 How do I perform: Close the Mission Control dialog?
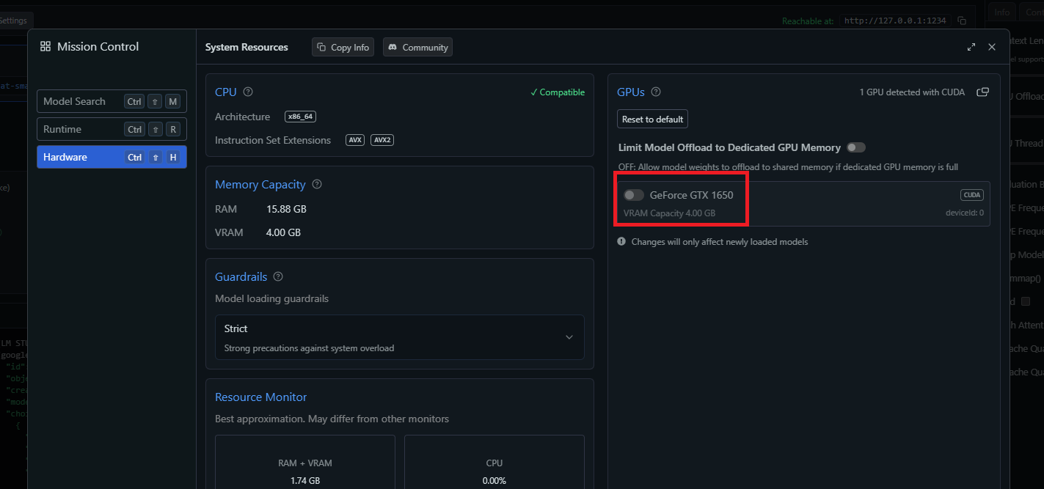[x=992, y=47]
